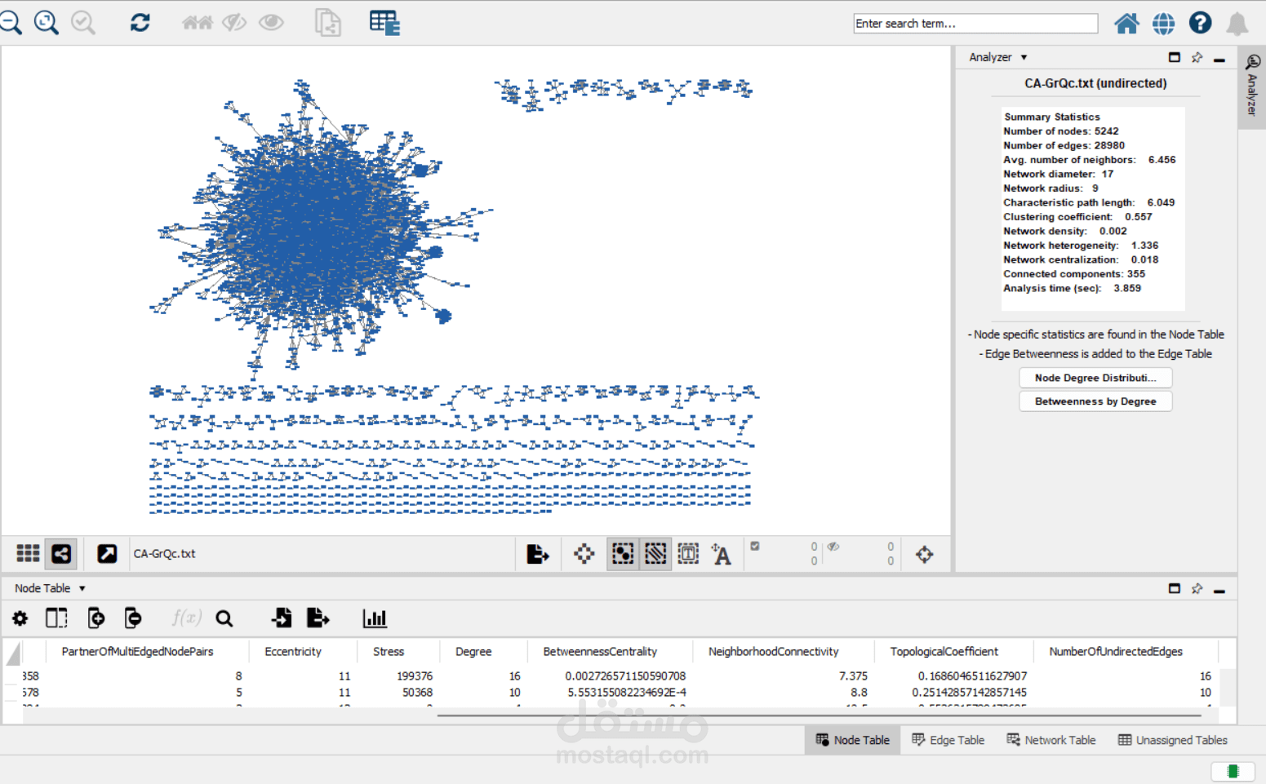Click the Stress column header
1266x784 pixels.
coord(389,652)
